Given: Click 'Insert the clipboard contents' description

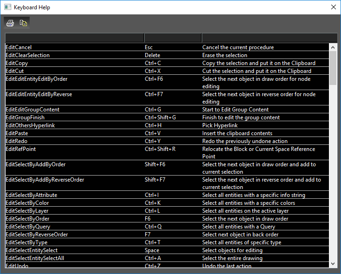Looking at the screenshot, I should tap(237, 133).
